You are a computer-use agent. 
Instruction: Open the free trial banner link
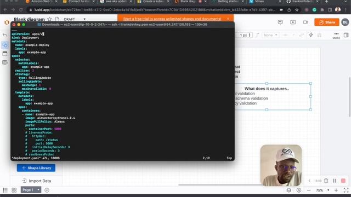click(x=172, y=19)
